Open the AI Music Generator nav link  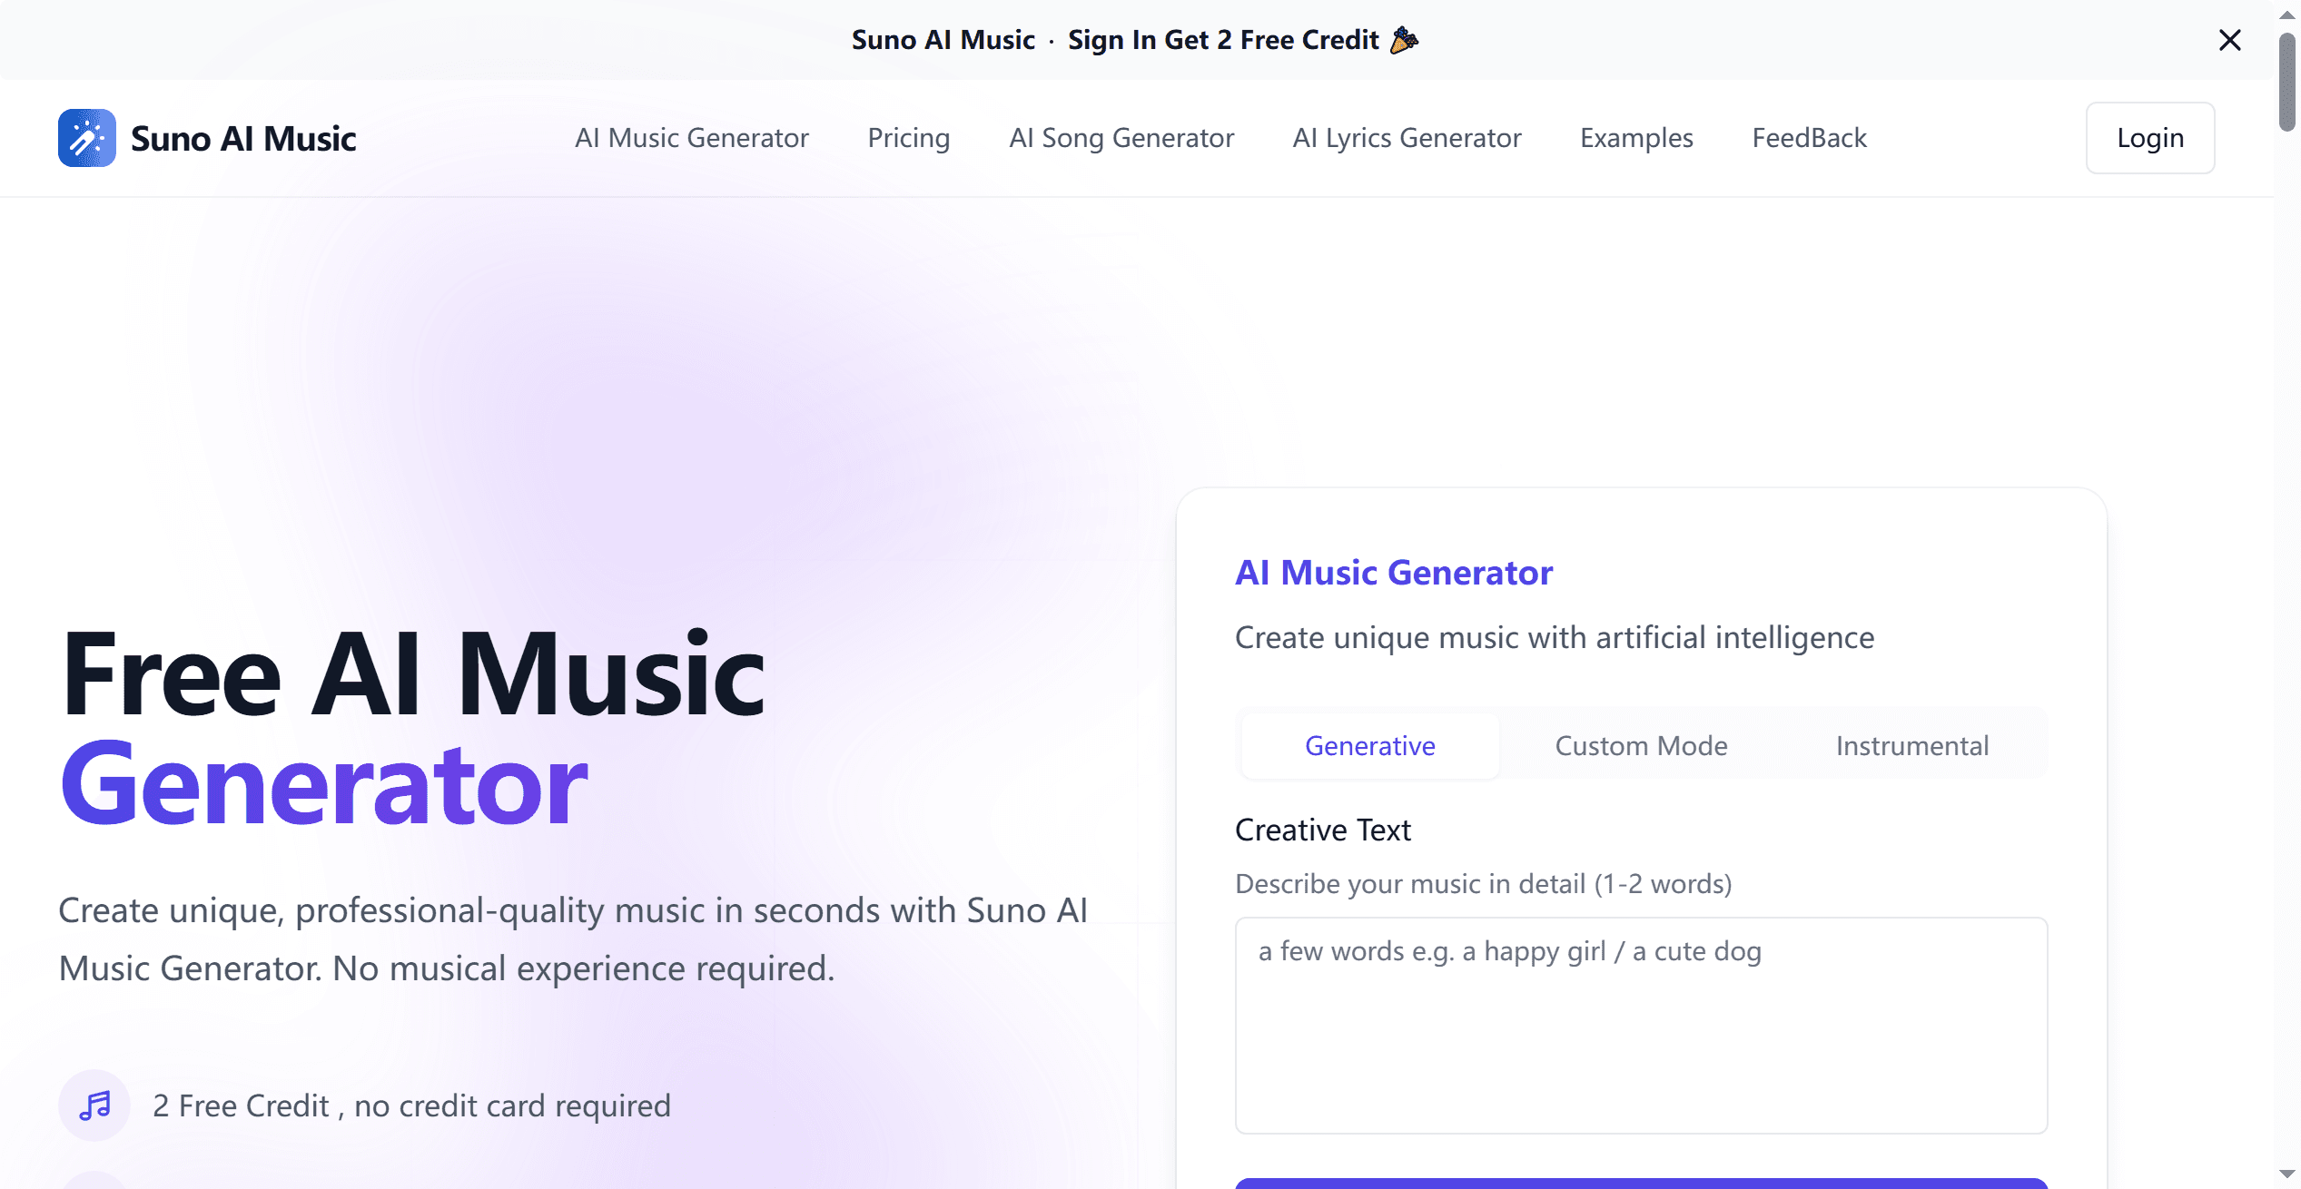tap(691, 138)
